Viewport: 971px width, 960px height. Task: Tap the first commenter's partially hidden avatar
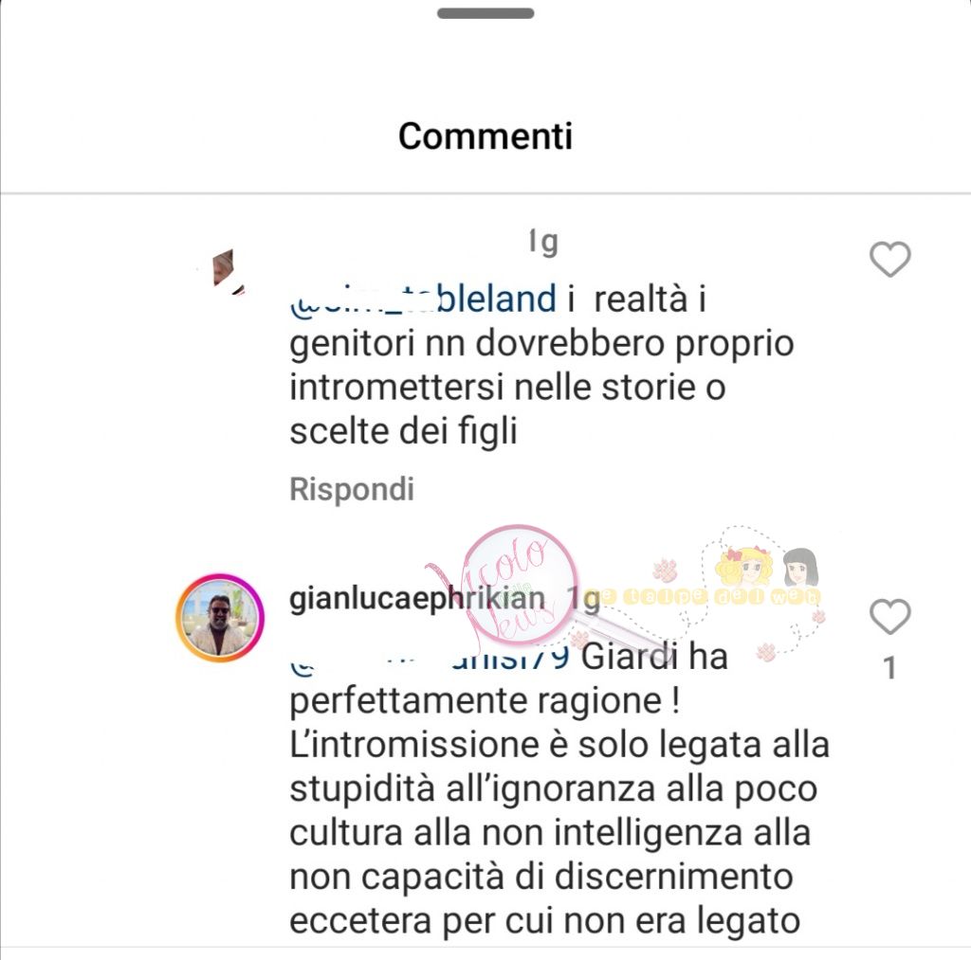(226, 270)
